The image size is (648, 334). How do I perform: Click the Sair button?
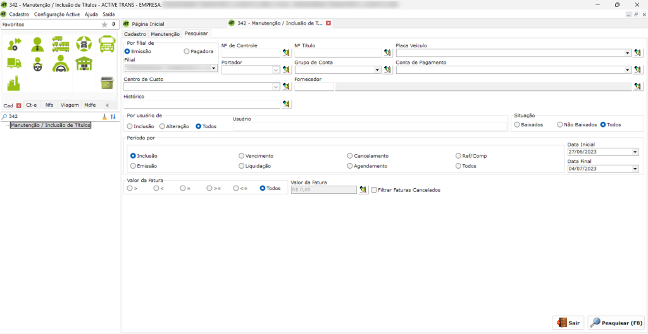click(568, 323)
